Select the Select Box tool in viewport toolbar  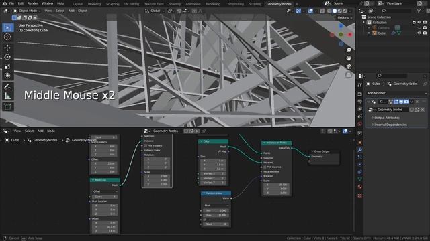click(7, 27)
